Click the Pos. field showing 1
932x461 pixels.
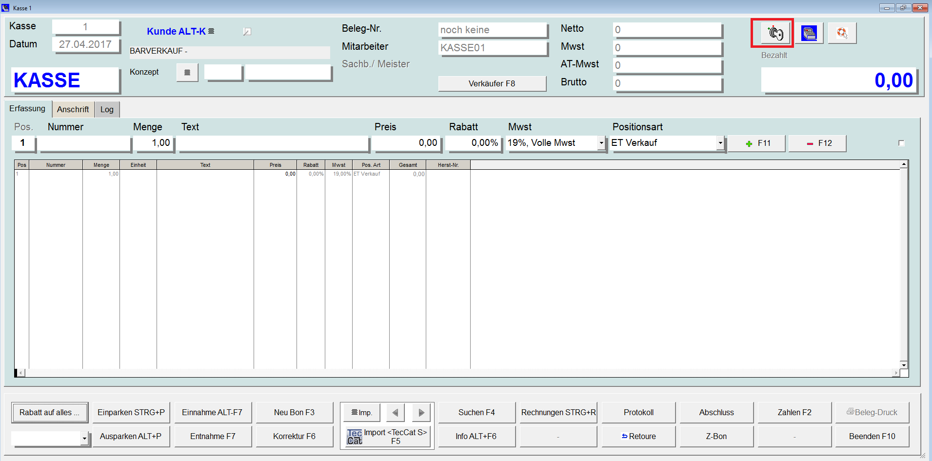click(x=22, y=143)
